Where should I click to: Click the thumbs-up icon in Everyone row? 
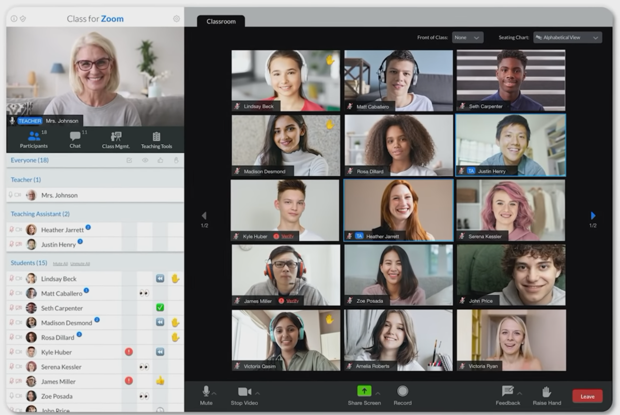[x=160, y=160]
